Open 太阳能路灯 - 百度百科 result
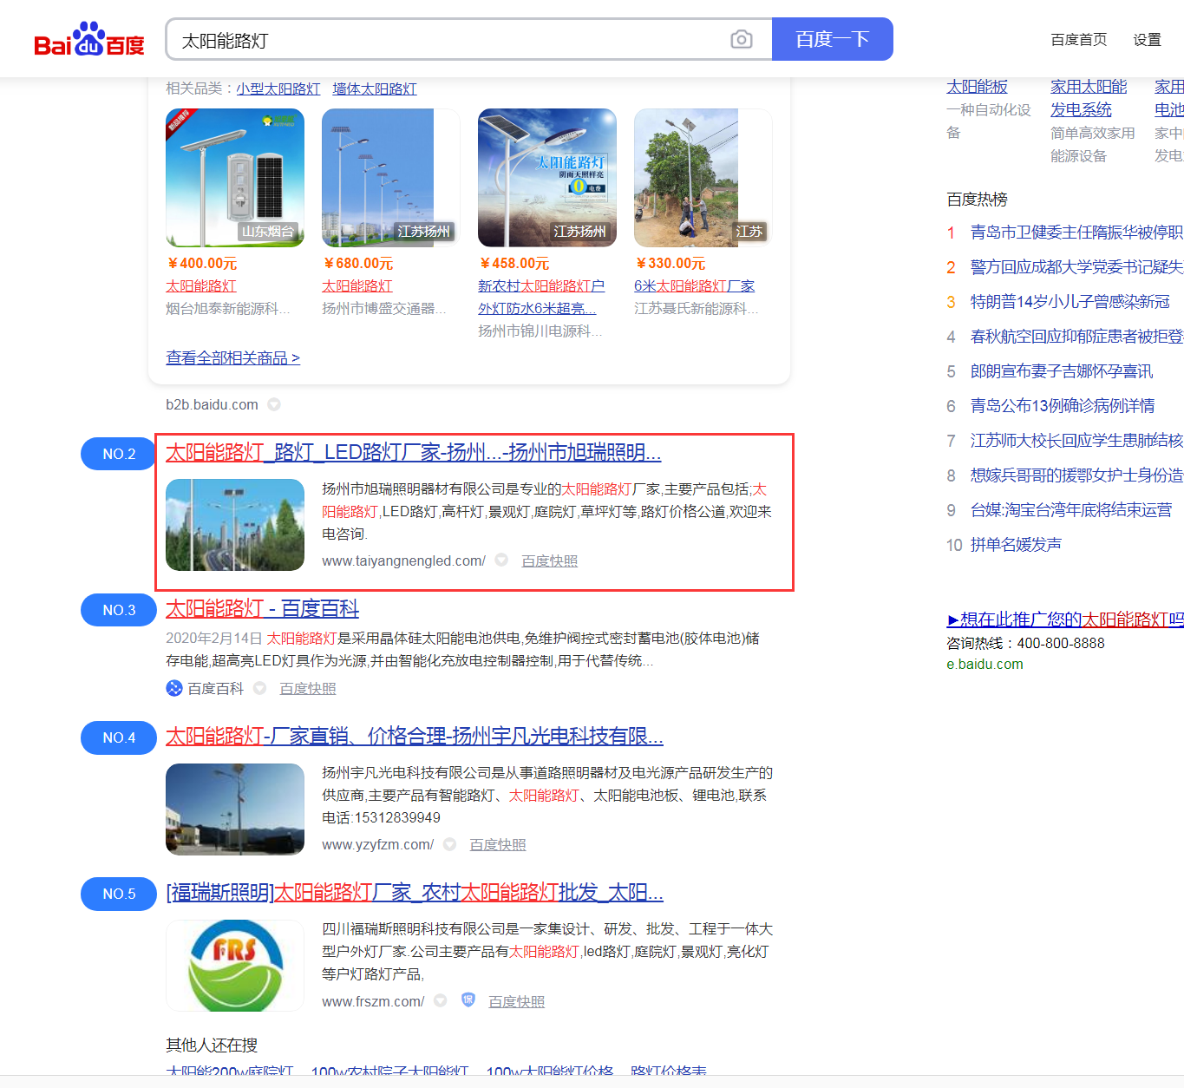 click(x=262, y=608)
